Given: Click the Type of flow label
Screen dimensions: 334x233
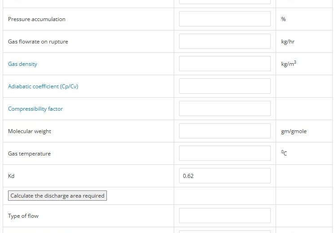Looking at the screenshot, I should point(23,216).
